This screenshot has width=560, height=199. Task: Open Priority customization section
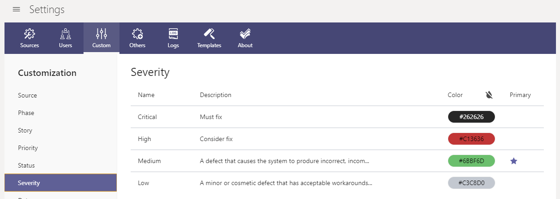coord(28,148)
